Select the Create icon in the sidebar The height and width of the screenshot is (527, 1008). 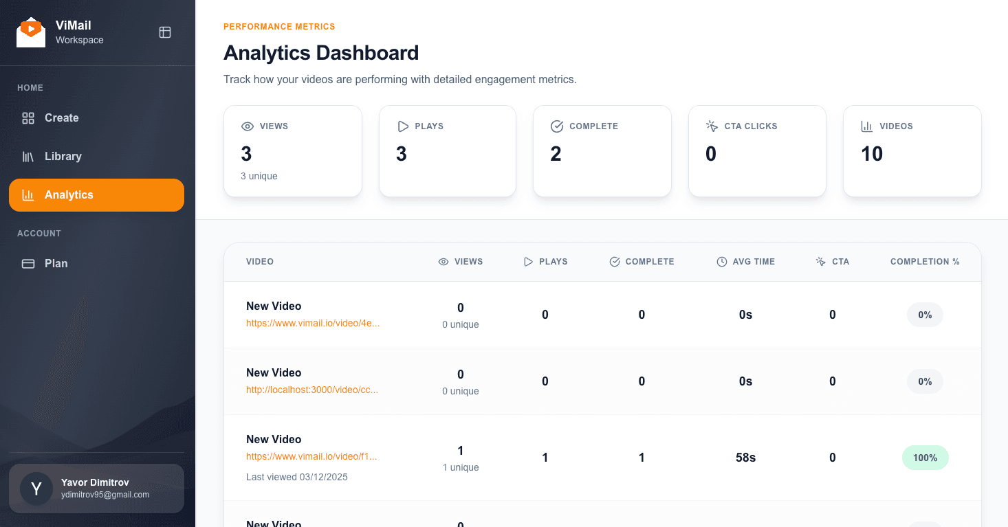click(28, 117)
